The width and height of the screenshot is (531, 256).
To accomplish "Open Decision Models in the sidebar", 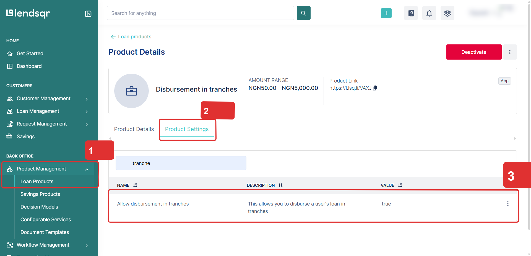I will click(x=39, y=207).
